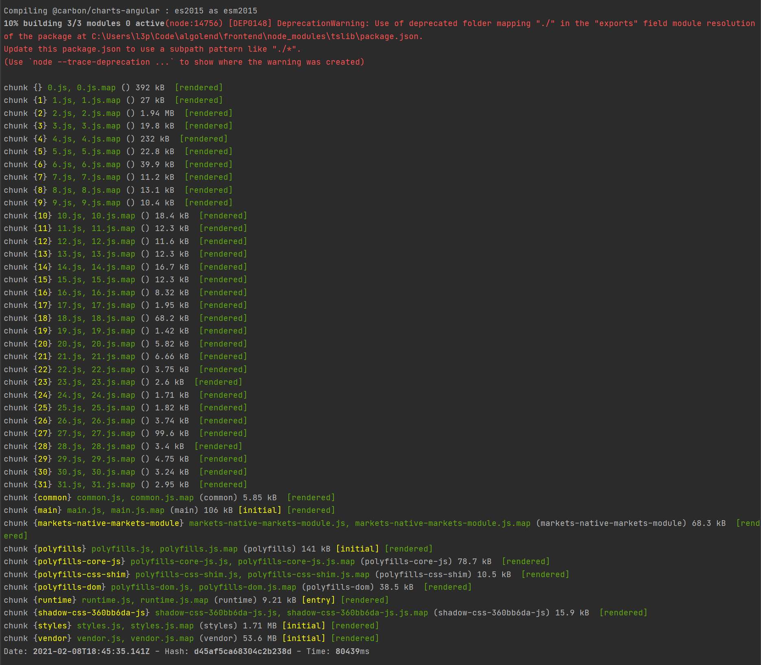Viewport: 761px width, 665px height.
Task: Open the main.js file link
Action: (84, 510)
